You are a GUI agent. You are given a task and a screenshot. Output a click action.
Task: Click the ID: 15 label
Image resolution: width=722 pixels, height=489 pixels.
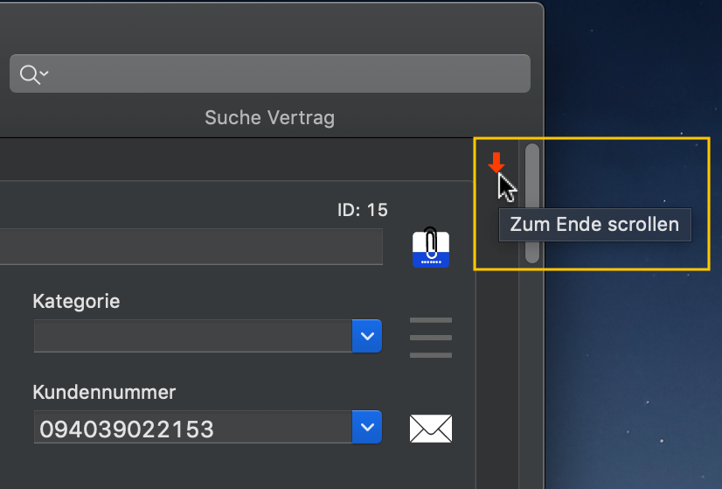point(363,210)
